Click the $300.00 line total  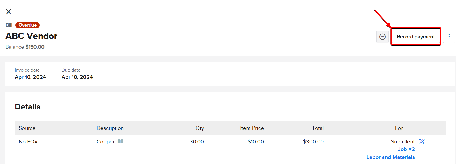coord(313,142)
